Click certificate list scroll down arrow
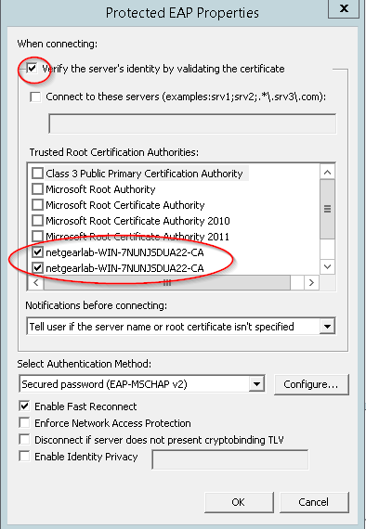Image resolution: width=366 pixels, height=529 pixels. pyautogui.click(x=327, y=267)
